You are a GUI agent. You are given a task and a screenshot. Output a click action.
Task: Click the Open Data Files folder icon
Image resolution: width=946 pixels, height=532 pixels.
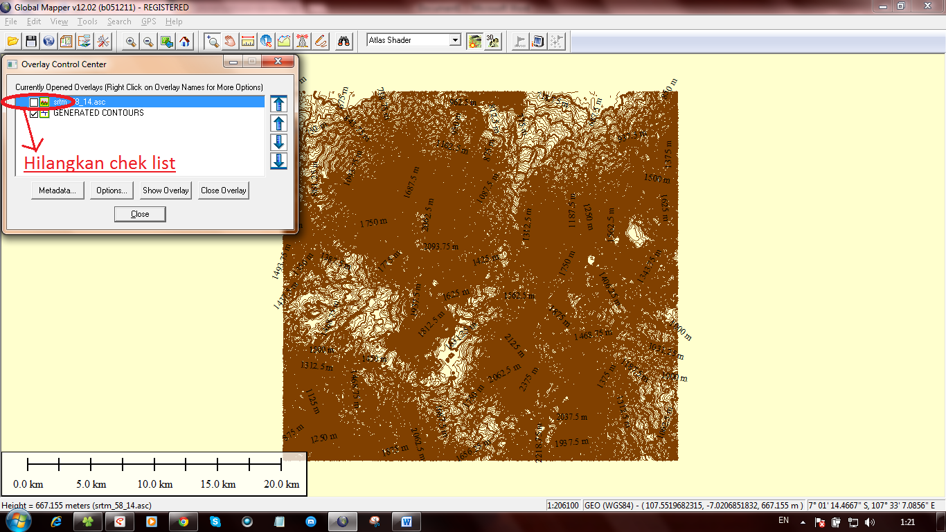point(12,42)
